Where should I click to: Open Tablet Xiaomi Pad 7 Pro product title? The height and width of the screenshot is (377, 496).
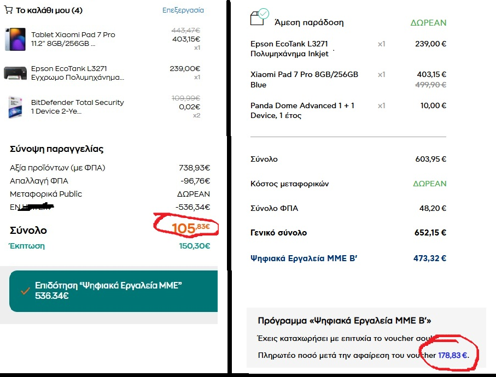coord(73,39)
